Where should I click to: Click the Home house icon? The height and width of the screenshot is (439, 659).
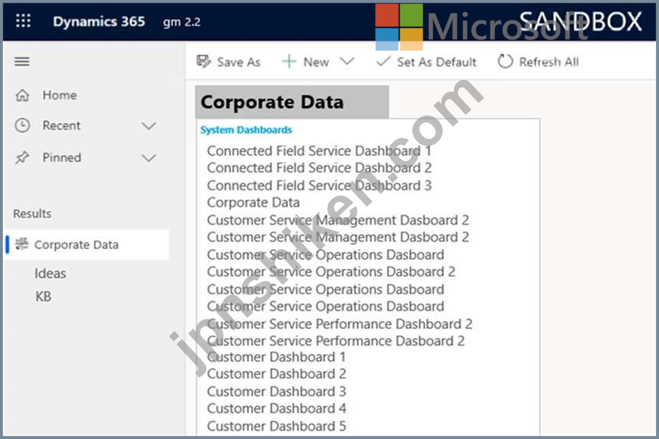pos(22,95)
